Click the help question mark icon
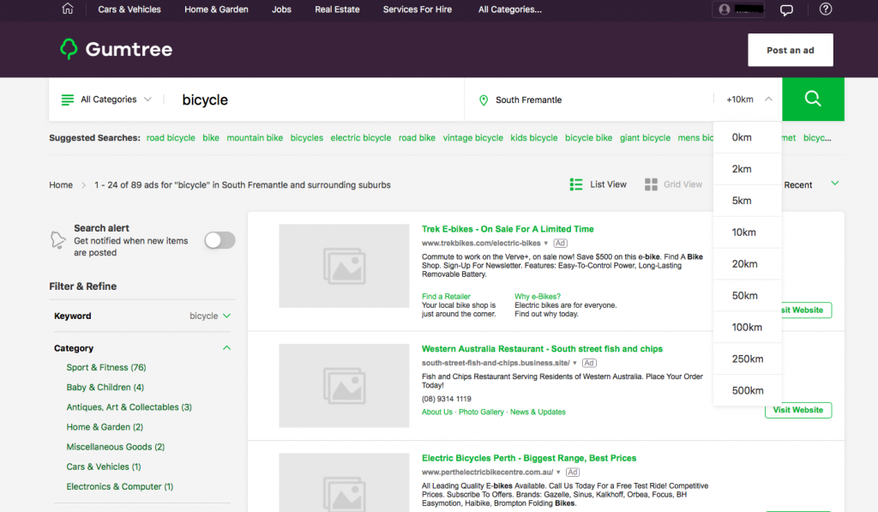Screen dimensions: 878x512 coord(826,9)
